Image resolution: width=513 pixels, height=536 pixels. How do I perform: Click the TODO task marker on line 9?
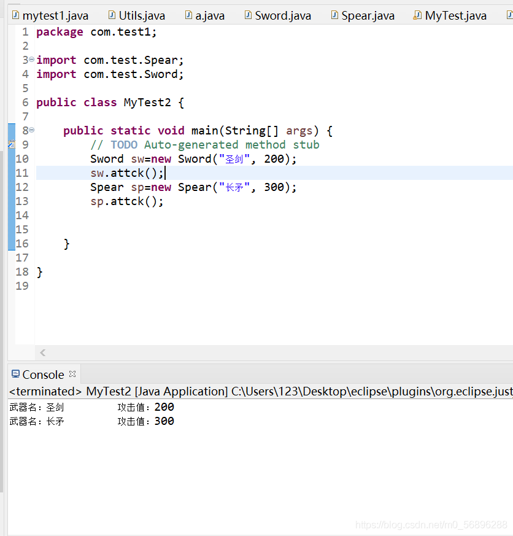pos(12,145)
